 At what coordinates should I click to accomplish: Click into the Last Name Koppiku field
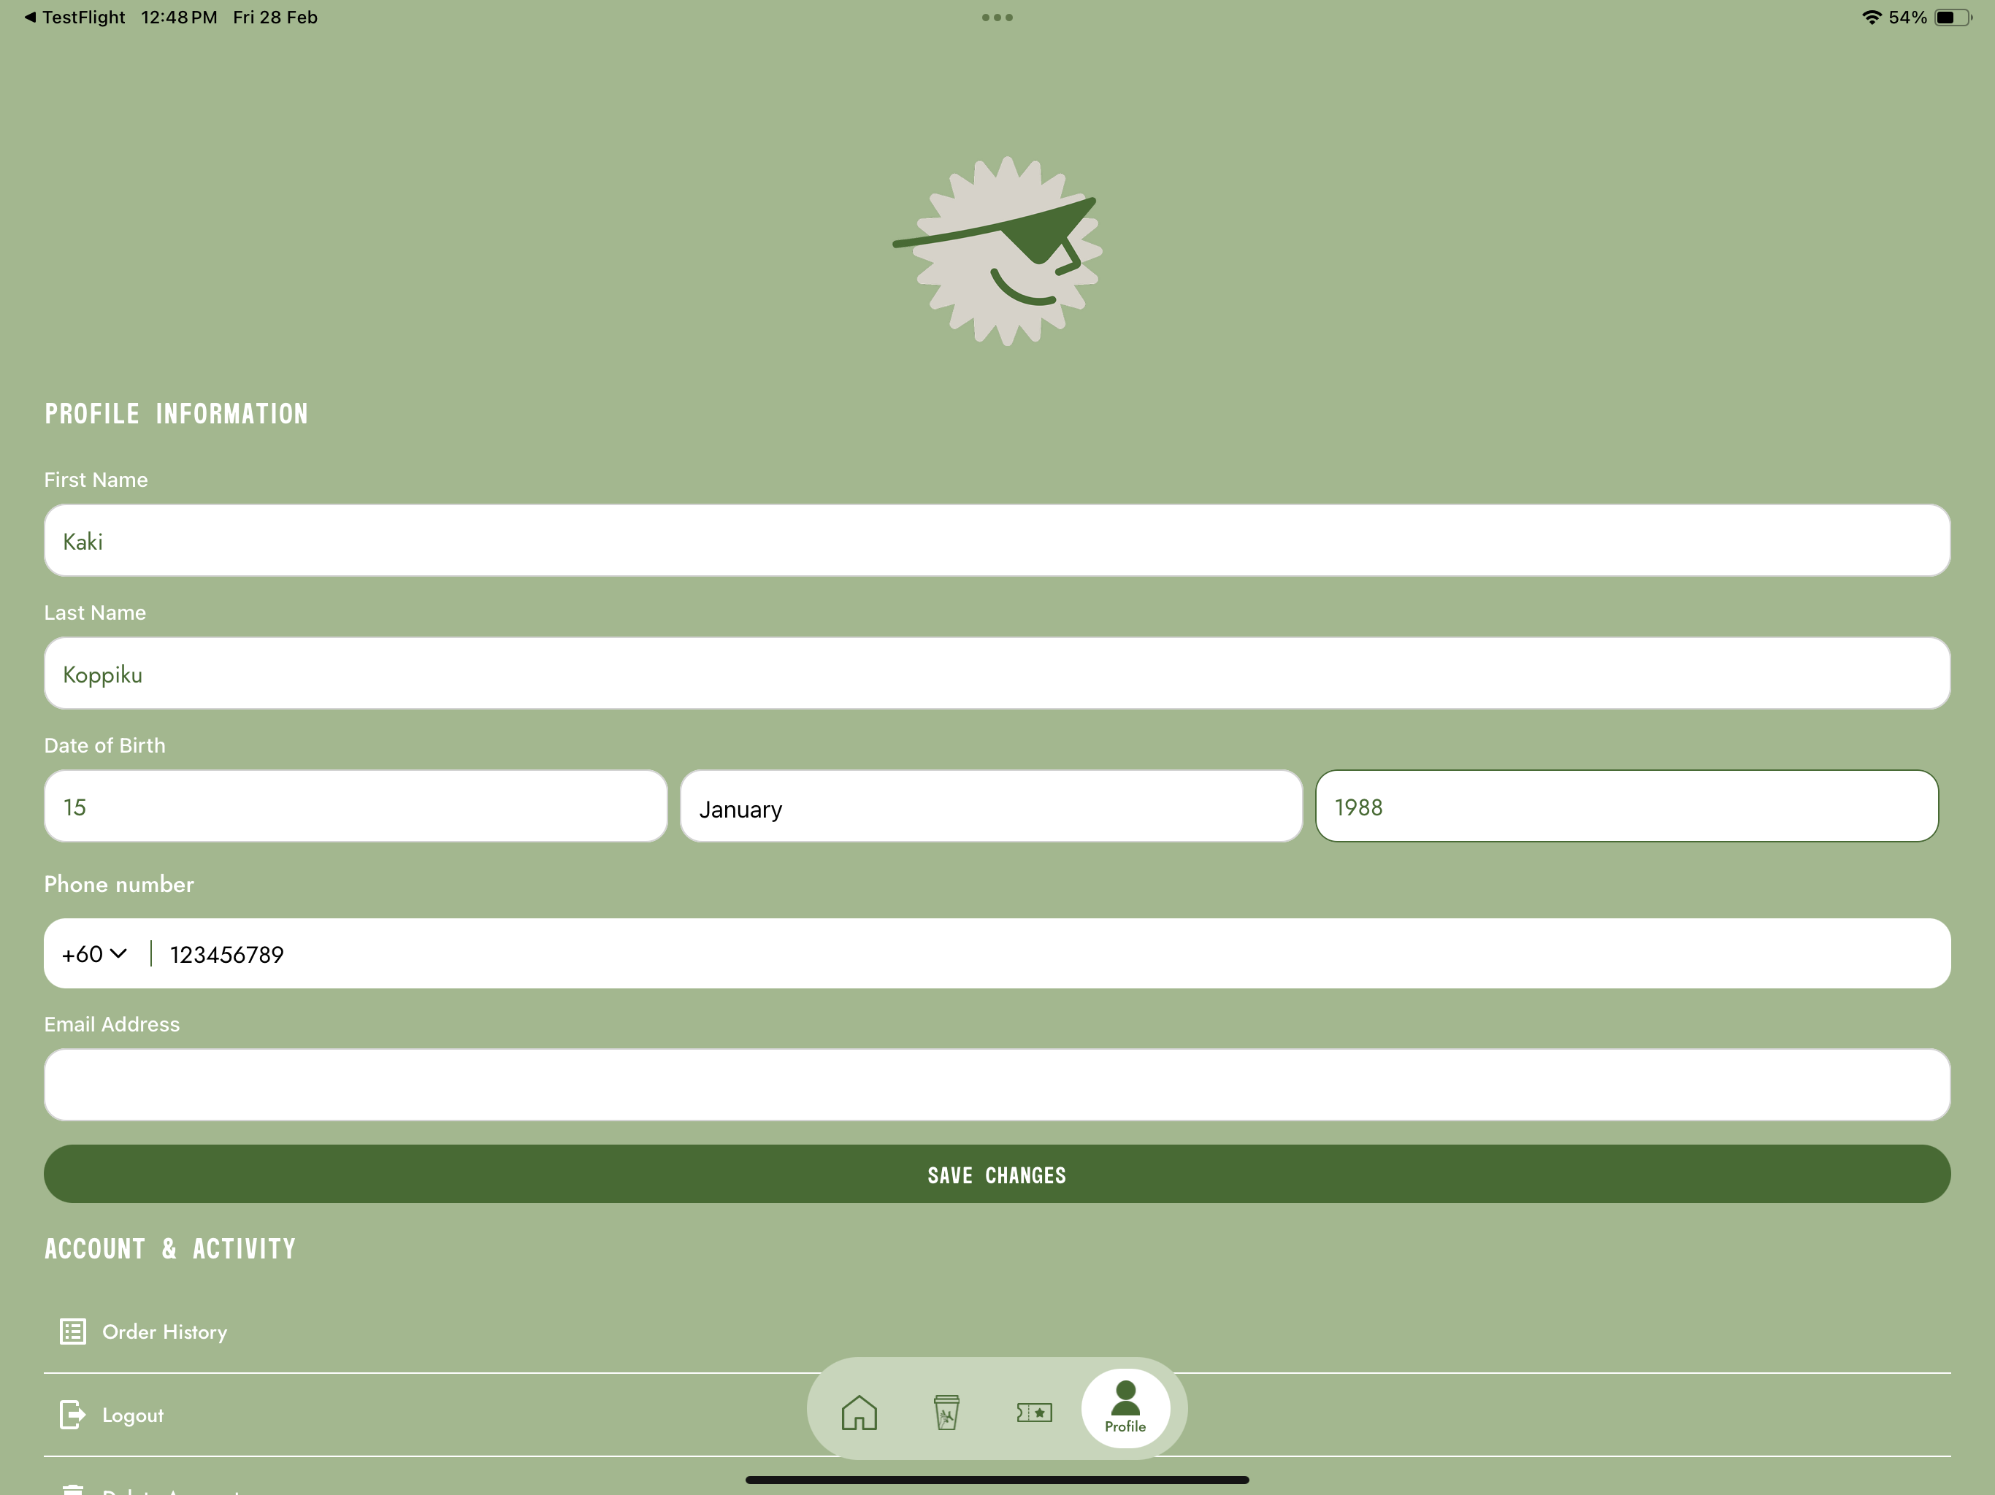tap(997, 674)
